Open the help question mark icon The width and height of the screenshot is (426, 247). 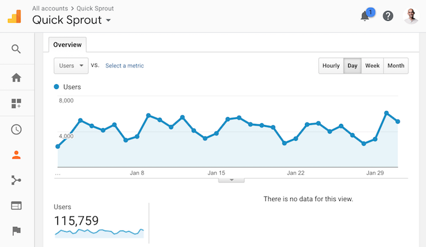click(388, 16)
